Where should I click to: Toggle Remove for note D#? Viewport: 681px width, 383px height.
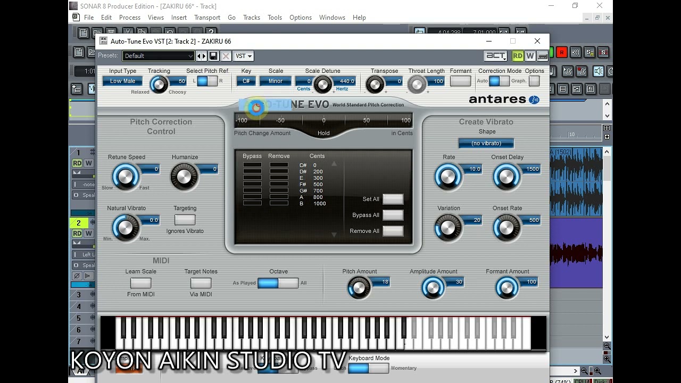click(279, 172)
